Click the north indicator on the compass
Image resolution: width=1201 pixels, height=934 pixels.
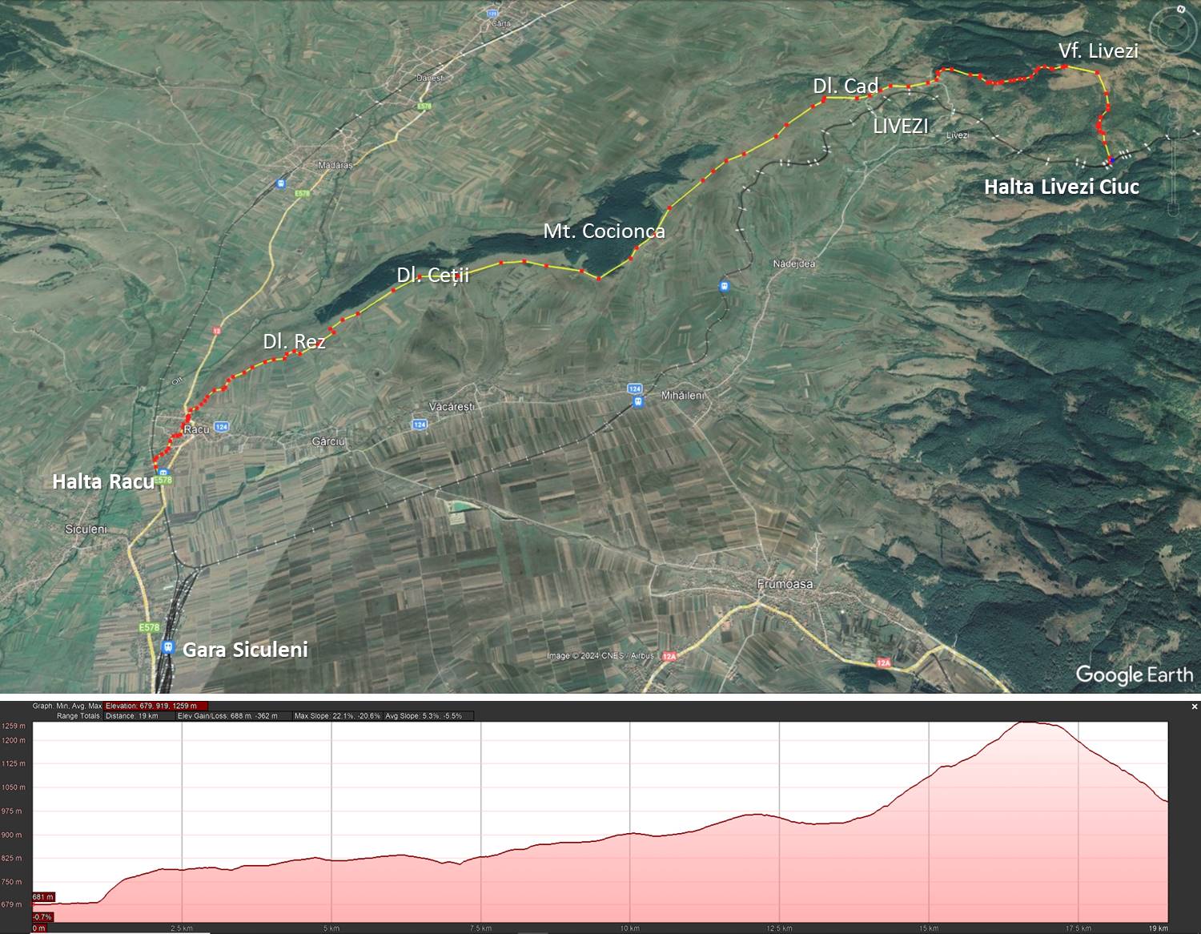[x=1182, y=10]
